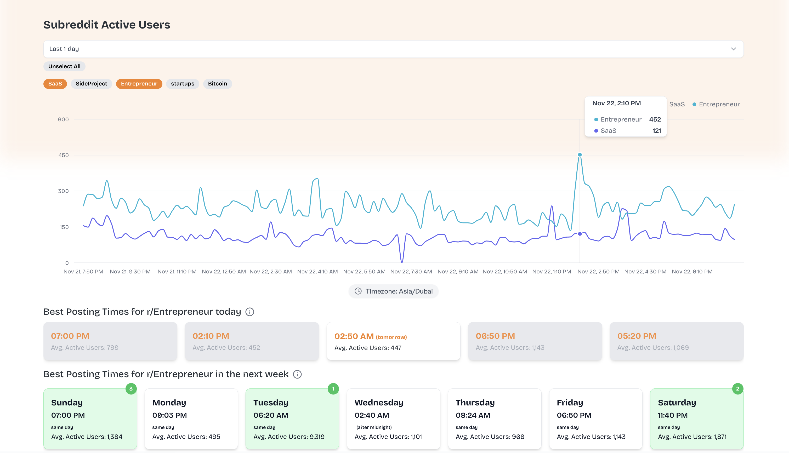This screenshot has height=453, width=789.
Task: Click the Saturday 11:40 PM card
Action: tap(697, 419)
